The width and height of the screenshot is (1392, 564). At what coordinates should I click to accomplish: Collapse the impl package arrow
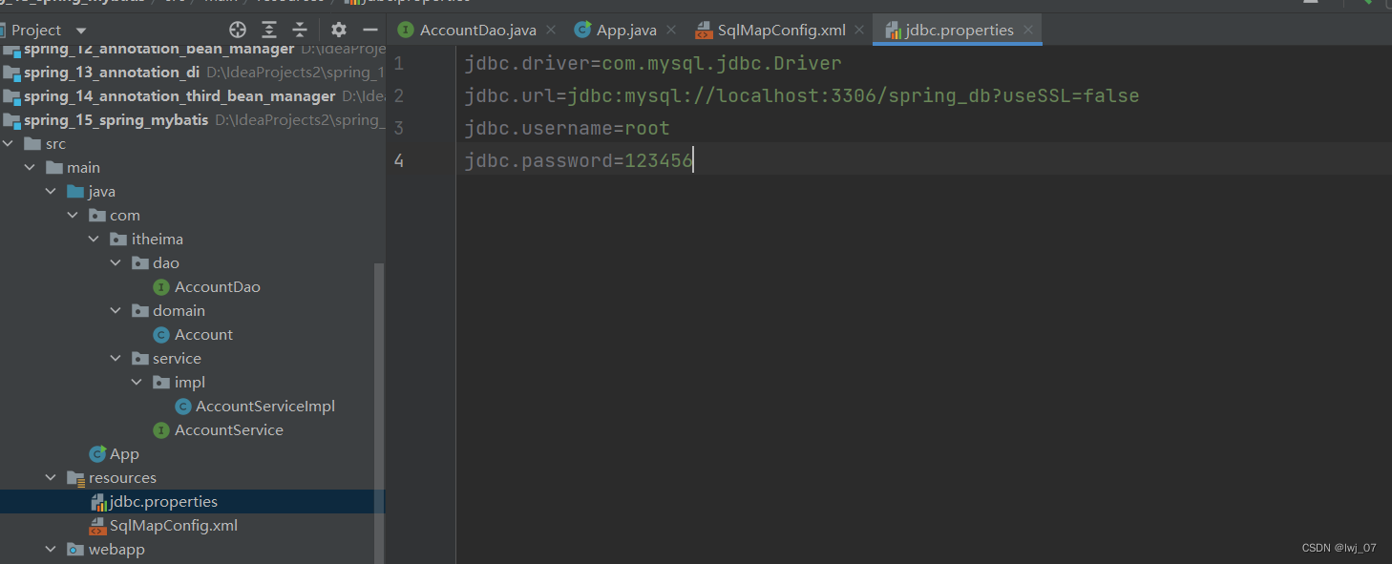(x=137, y=383)
